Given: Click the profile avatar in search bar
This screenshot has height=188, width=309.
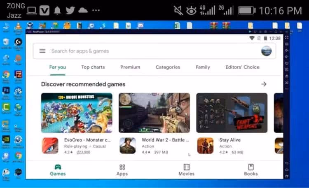Looking at the screenshot, I should pyautogui.click(x=266, y=51).
